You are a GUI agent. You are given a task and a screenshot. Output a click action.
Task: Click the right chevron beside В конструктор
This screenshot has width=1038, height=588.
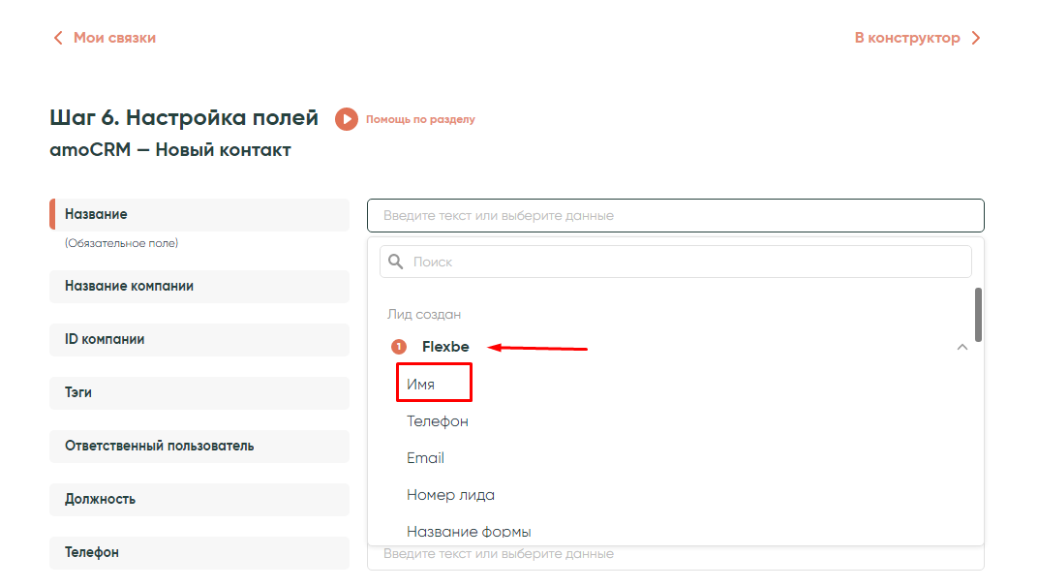tap(976, 38)
